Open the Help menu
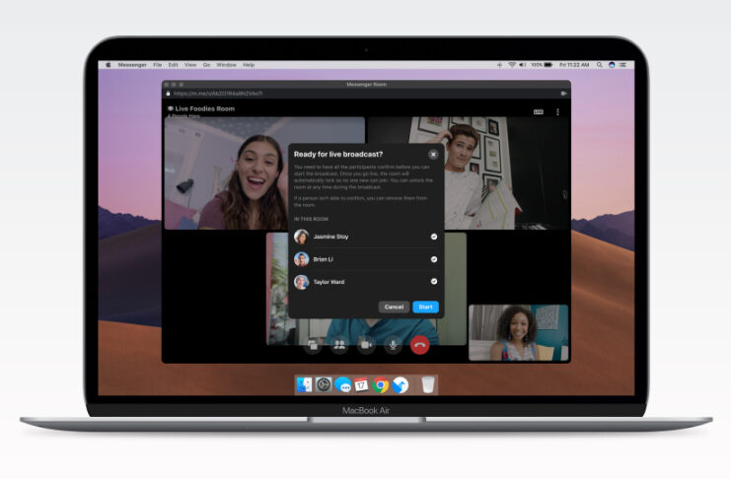Viewport: 731px width, 479px height. coord(249,65)
